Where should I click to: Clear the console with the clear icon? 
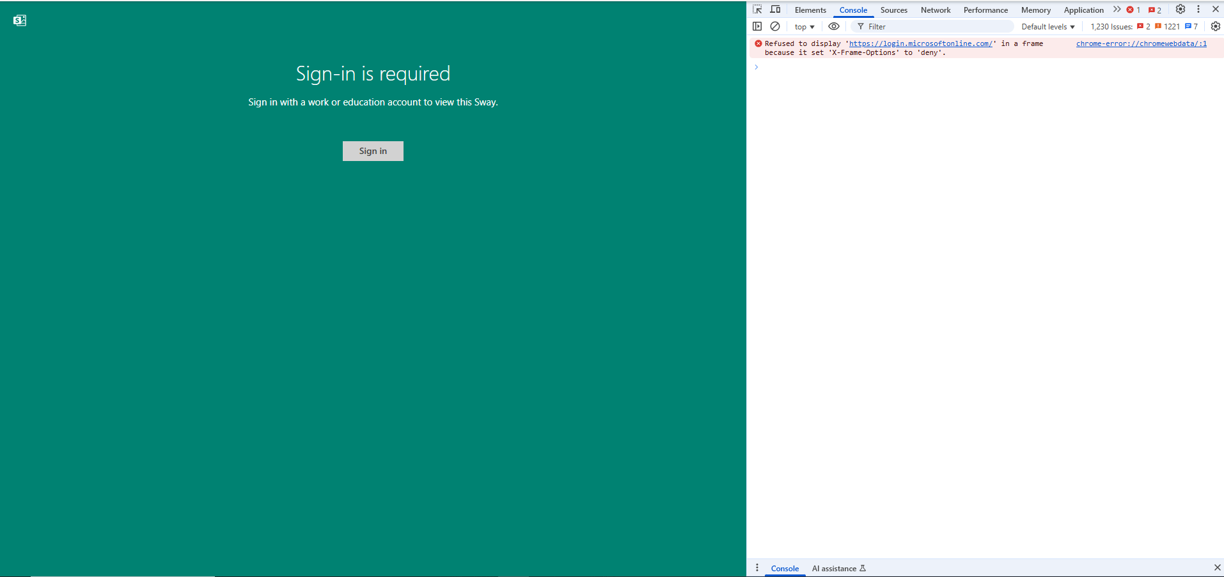click(775, 26)
